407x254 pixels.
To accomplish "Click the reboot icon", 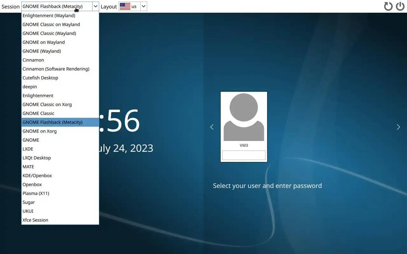I will (x=388, y=6).
